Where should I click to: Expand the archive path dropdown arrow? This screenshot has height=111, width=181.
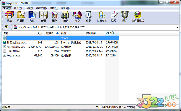177,27
